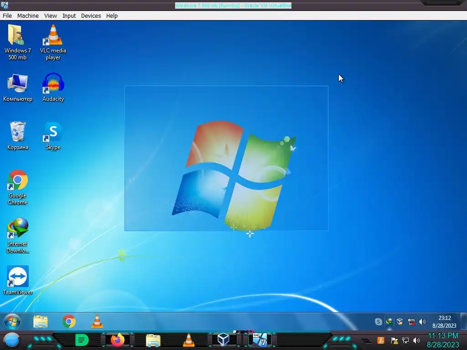The width and height of the screenshot is (467, 350).
Task: Open the Machine menu
Action: click(28, 16)
